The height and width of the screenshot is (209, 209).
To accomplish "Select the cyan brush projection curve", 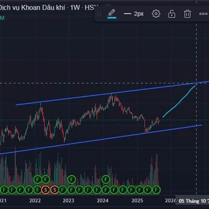I will (x=179, y=102).
